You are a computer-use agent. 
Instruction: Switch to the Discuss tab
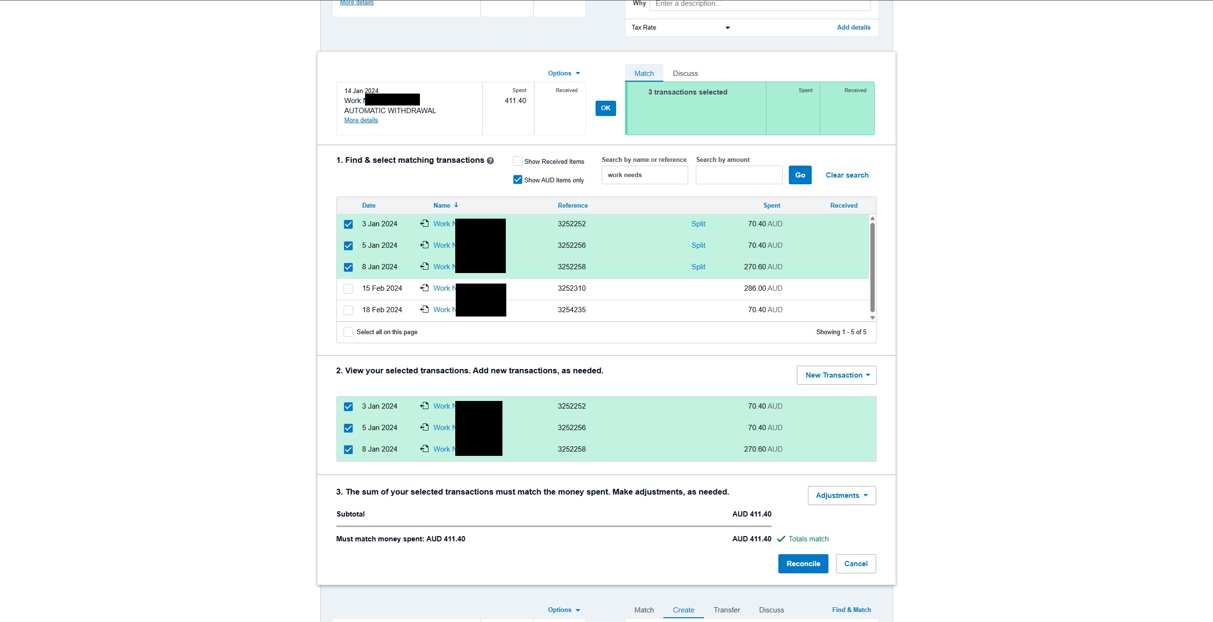pos(685,74)
